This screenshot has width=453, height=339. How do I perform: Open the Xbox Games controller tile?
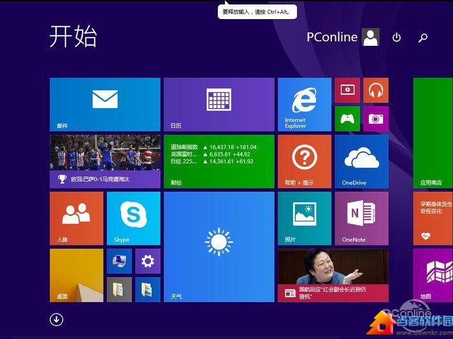point(347,118)
